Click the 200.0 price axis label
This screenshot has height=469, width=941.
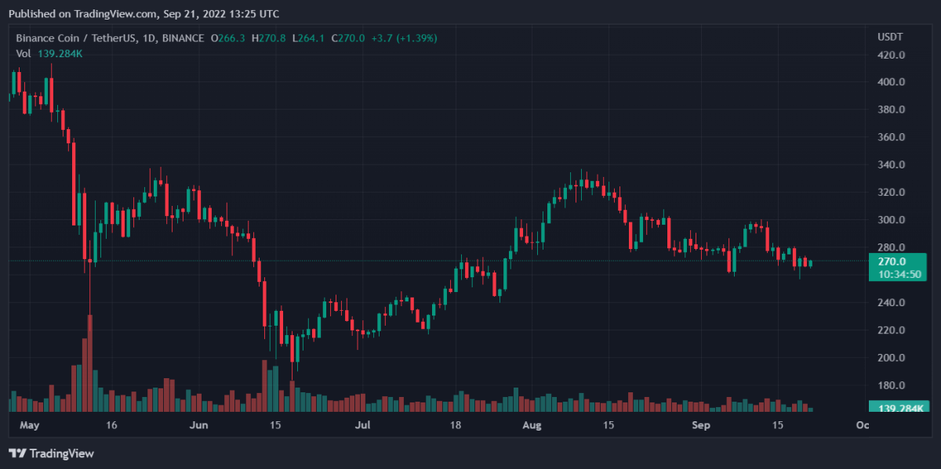pyautogui.click(x=892, y=358)
